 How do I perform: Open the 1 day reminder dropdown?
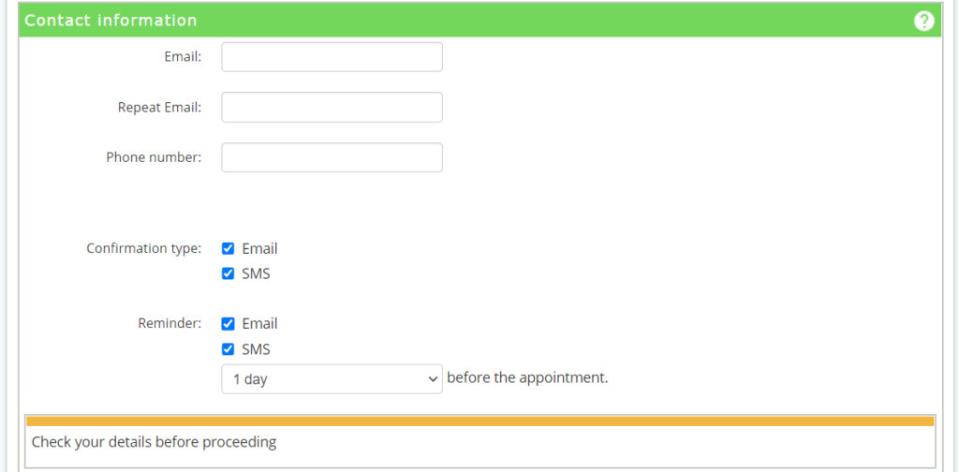click(332, 379)
